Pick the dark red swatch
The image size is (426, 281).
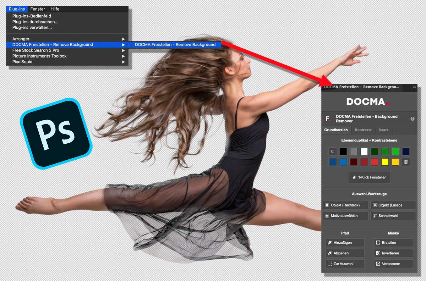[x=364, y=162]
